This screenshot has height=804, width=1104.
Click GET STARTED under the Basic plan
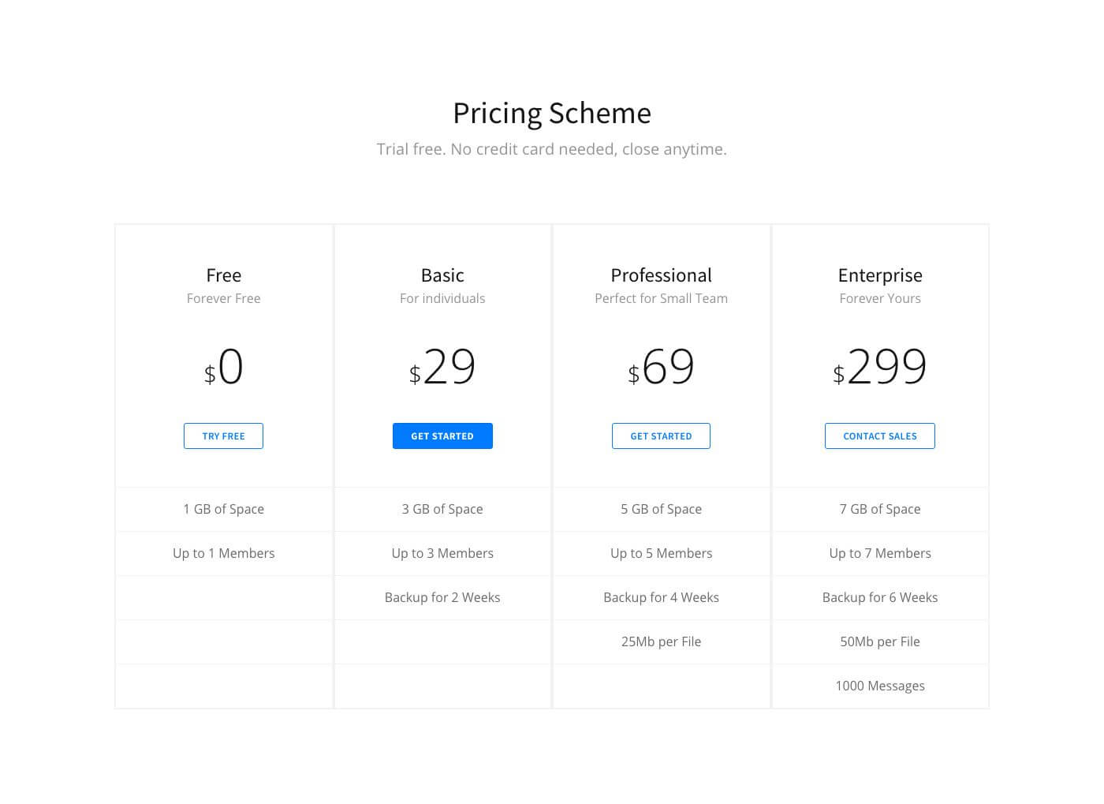[442, 436]
